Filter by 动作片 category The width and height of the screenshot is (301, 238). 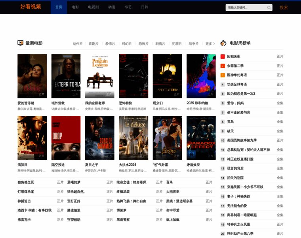(78, 44)
